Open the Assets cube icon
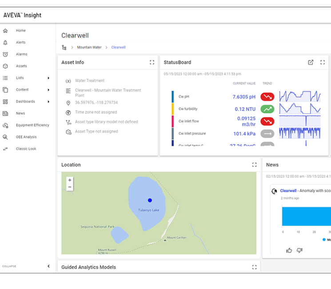 point(5,66)
